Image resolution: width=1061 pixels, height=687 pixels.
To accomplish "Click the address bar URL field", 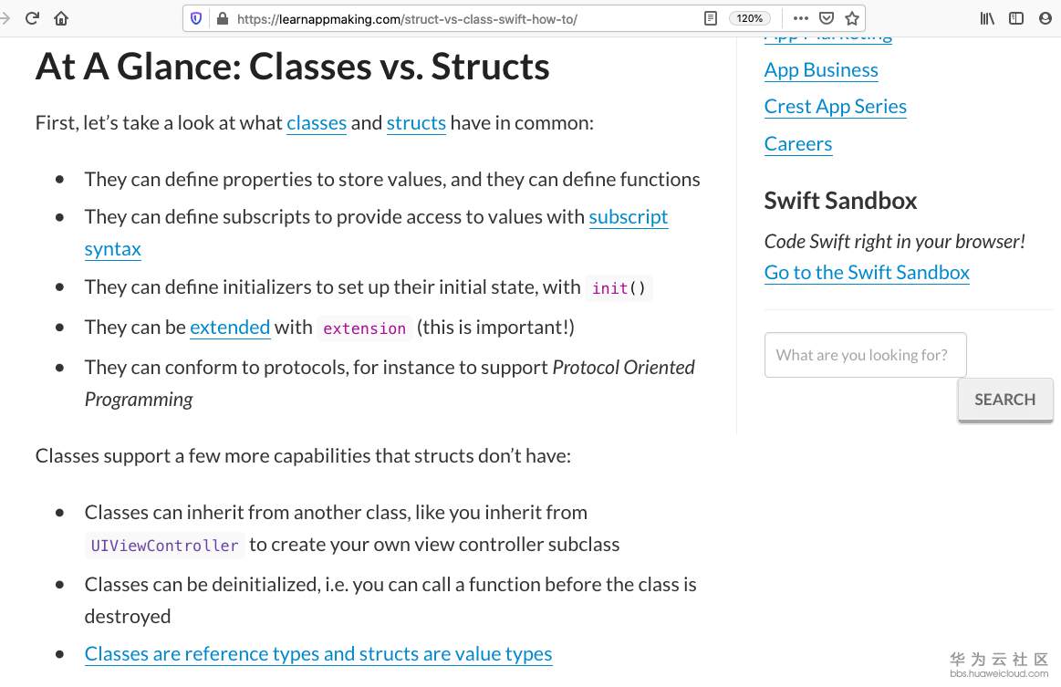I will tap(456, 18).
